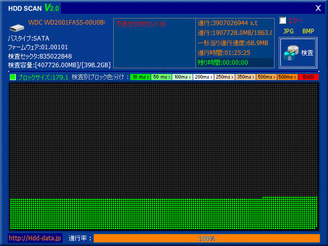
Task: Open the http://Hdd-data.jp link
Action: click(35, 238)
